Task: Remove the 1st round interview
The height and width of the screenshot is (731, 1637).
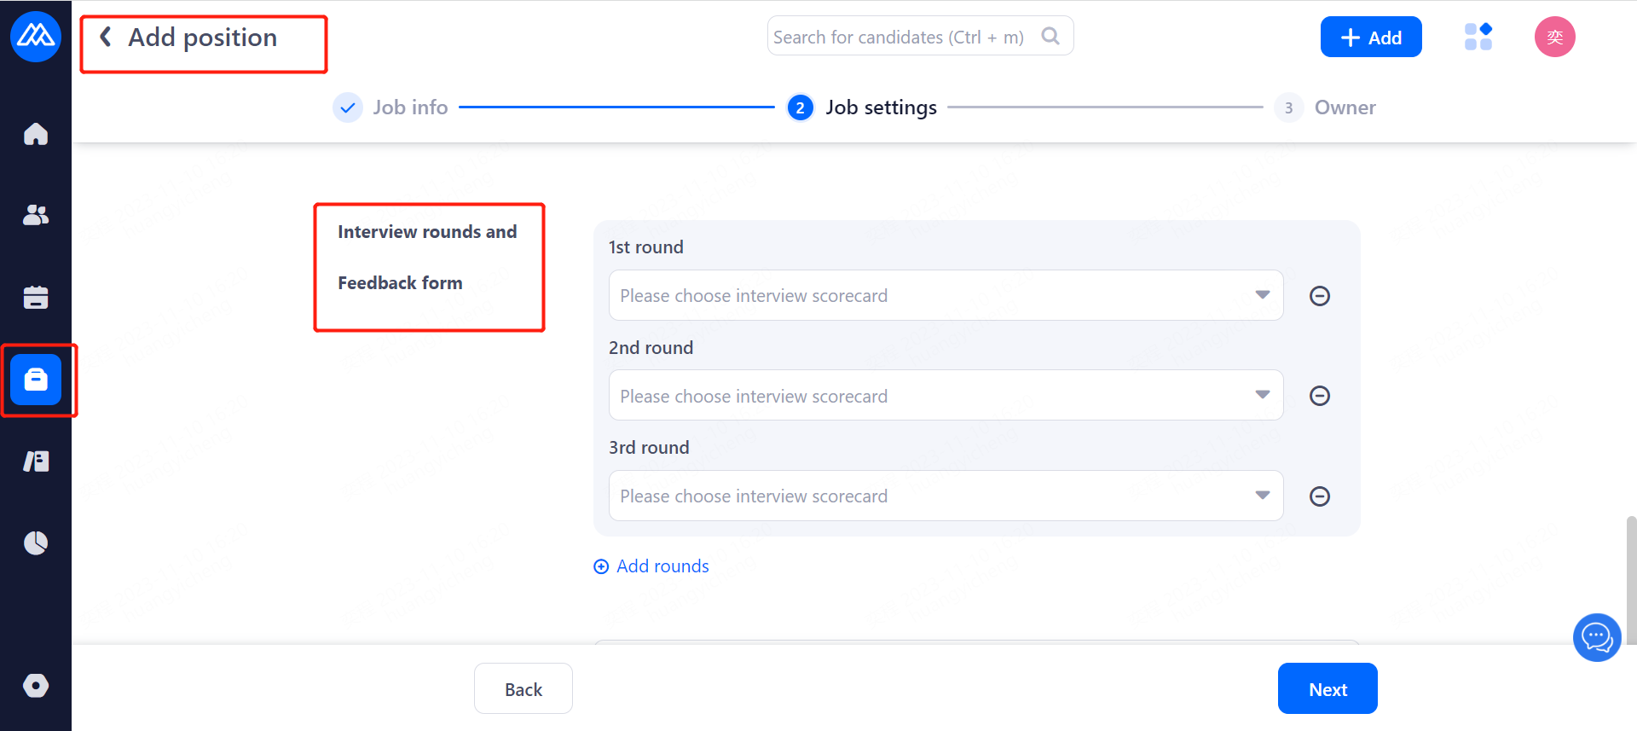Action: (x=1319, y=296)
